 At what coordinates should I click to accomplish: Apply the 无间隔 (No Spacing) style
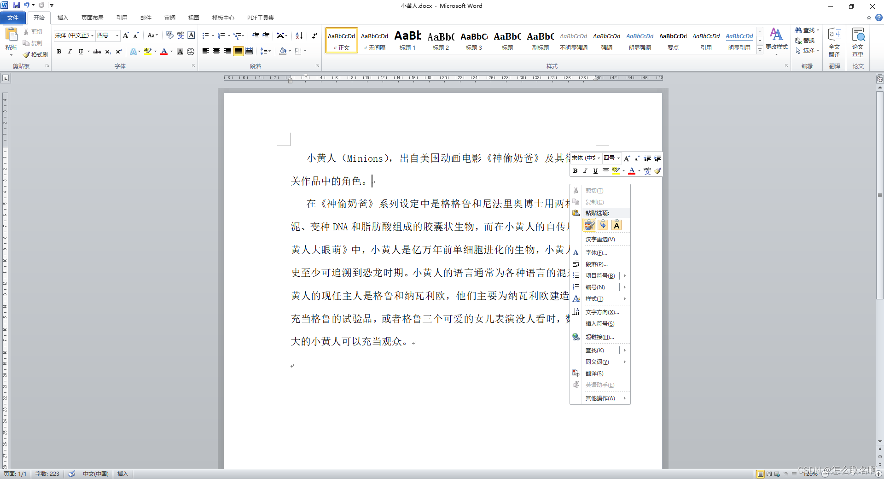pyautogui.click(x=374, y=41)
